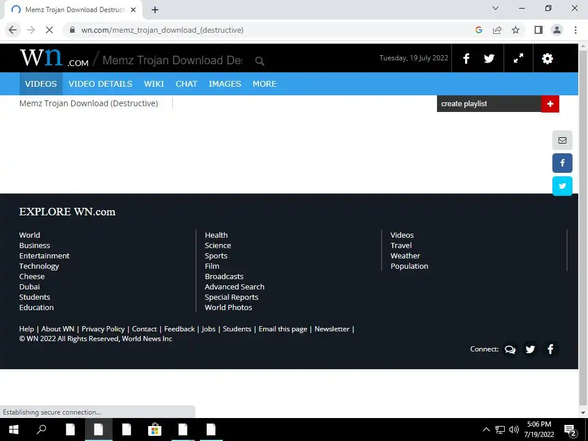The height and width of the screenshot is (441, 588).
Task: Toggle the browser side panel icon
Action: tap(539, 30)
